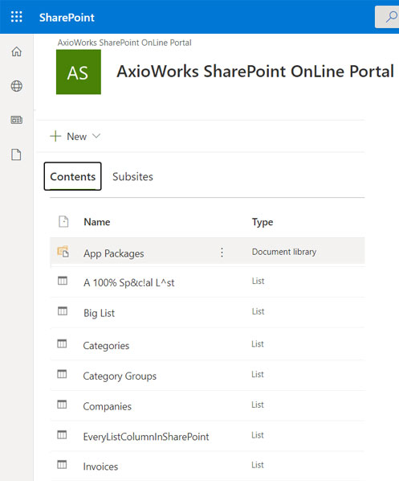The image size is (399, 481).
Task: Click the SharePoint header title
Action: (67, 18)
